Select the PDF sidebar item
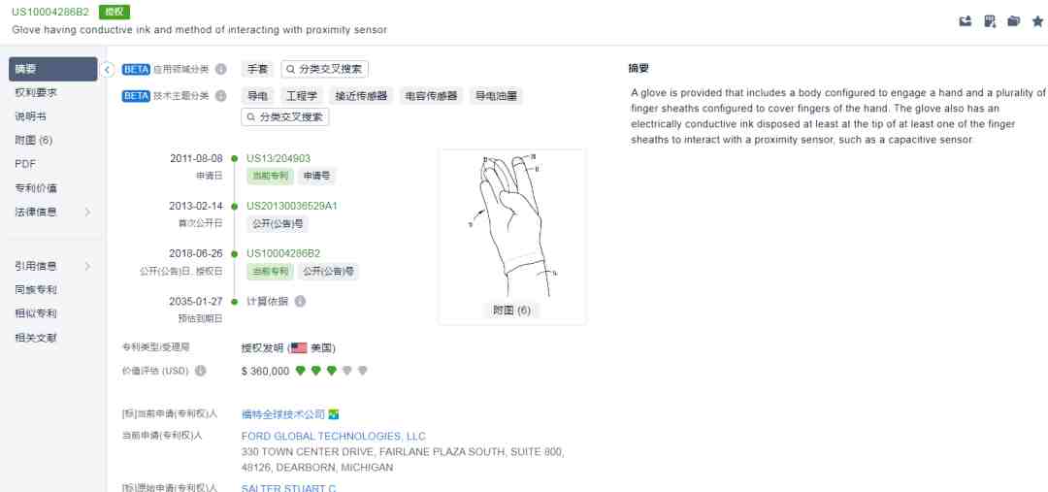The width and height of the screenshot is (1048, 492). click(x=52, y=164)
